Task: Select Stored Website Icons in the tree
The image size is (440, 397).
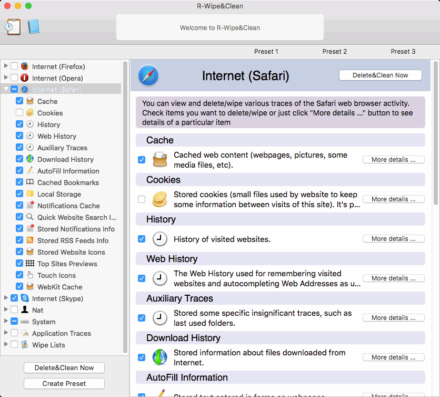Action: pos(71,252)
